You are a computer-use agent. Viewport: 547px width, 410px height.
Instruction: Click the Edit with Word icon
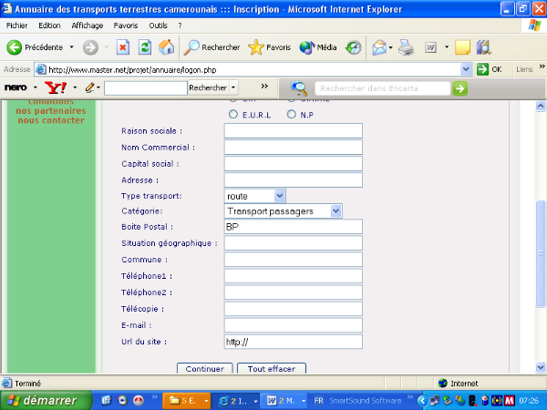431,47
